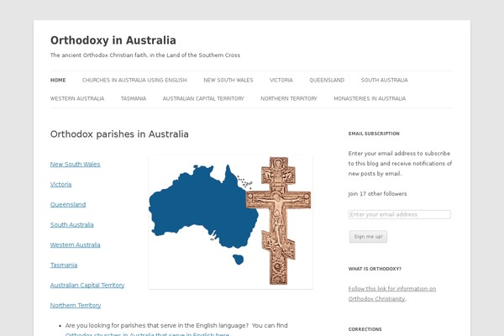Select New South Wales in the navigation bar
This screenshot has width=504, height=336.
228,80
